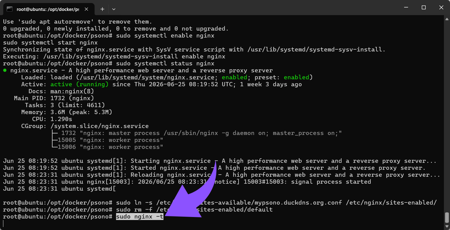Click the 'active (running)' status text
The height and width of the screenshot is (230, 450).
coord(80,84)
